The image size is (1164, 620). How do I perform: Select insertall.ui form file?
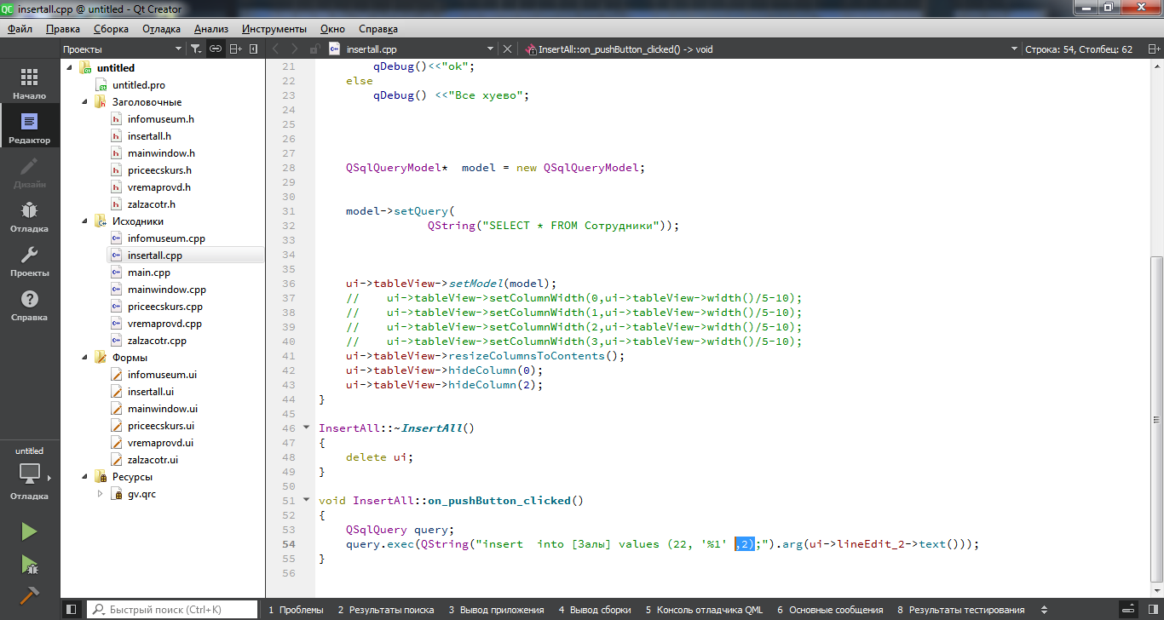pyautogui.click(x=151, y=392)
